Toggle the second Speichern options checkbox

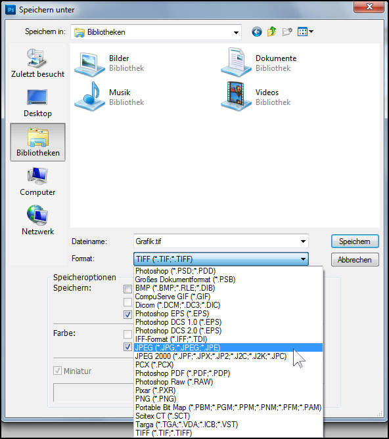pyautogui.click(x=127, y=302)
